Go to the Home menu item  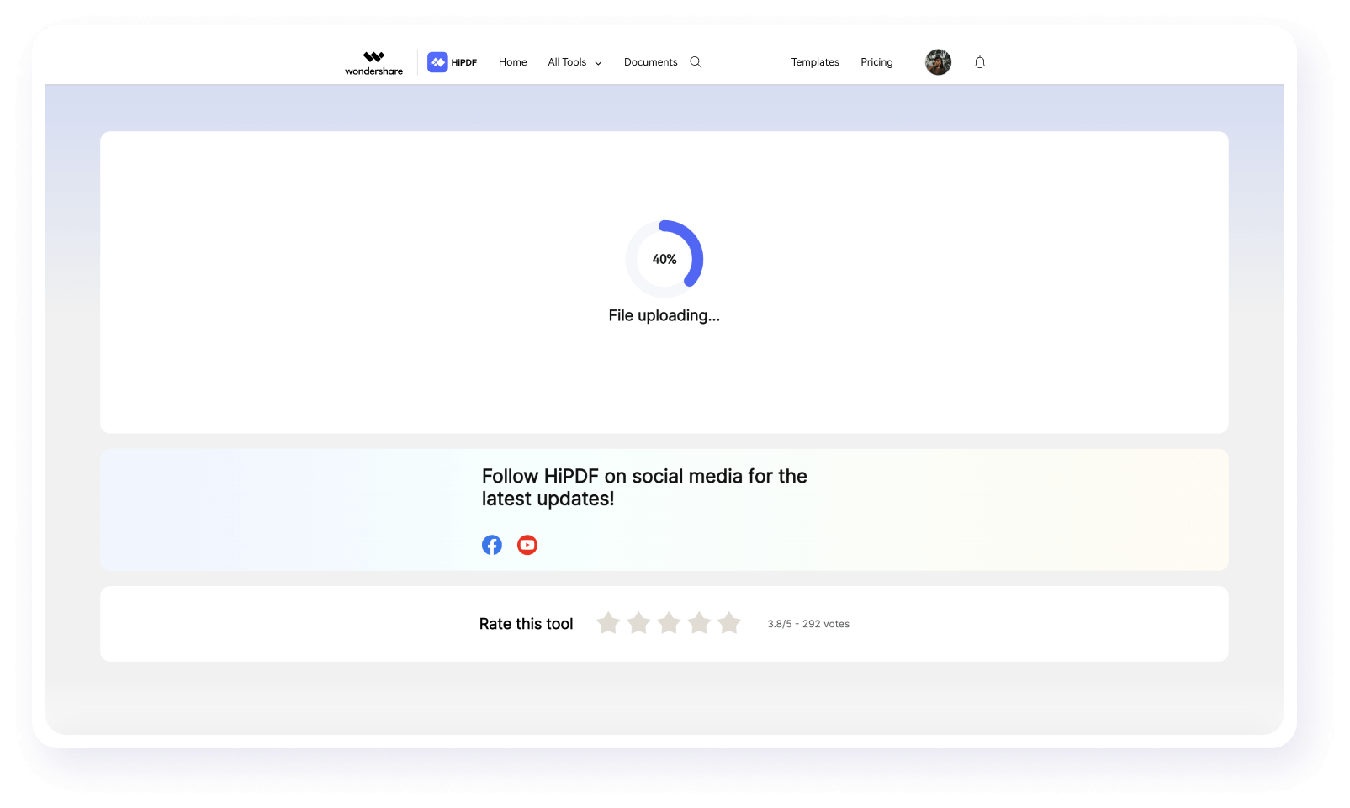[x=512, y=61]
